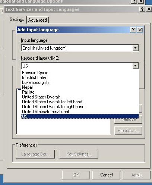
Task: Close the Add Input language dialog
Action: 140,30
